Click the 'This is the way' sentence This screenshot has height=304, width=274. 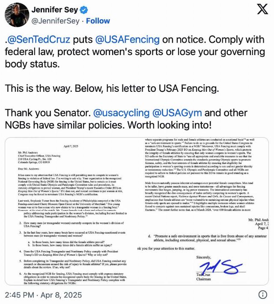pyautogui.click(x=112, y=88)
